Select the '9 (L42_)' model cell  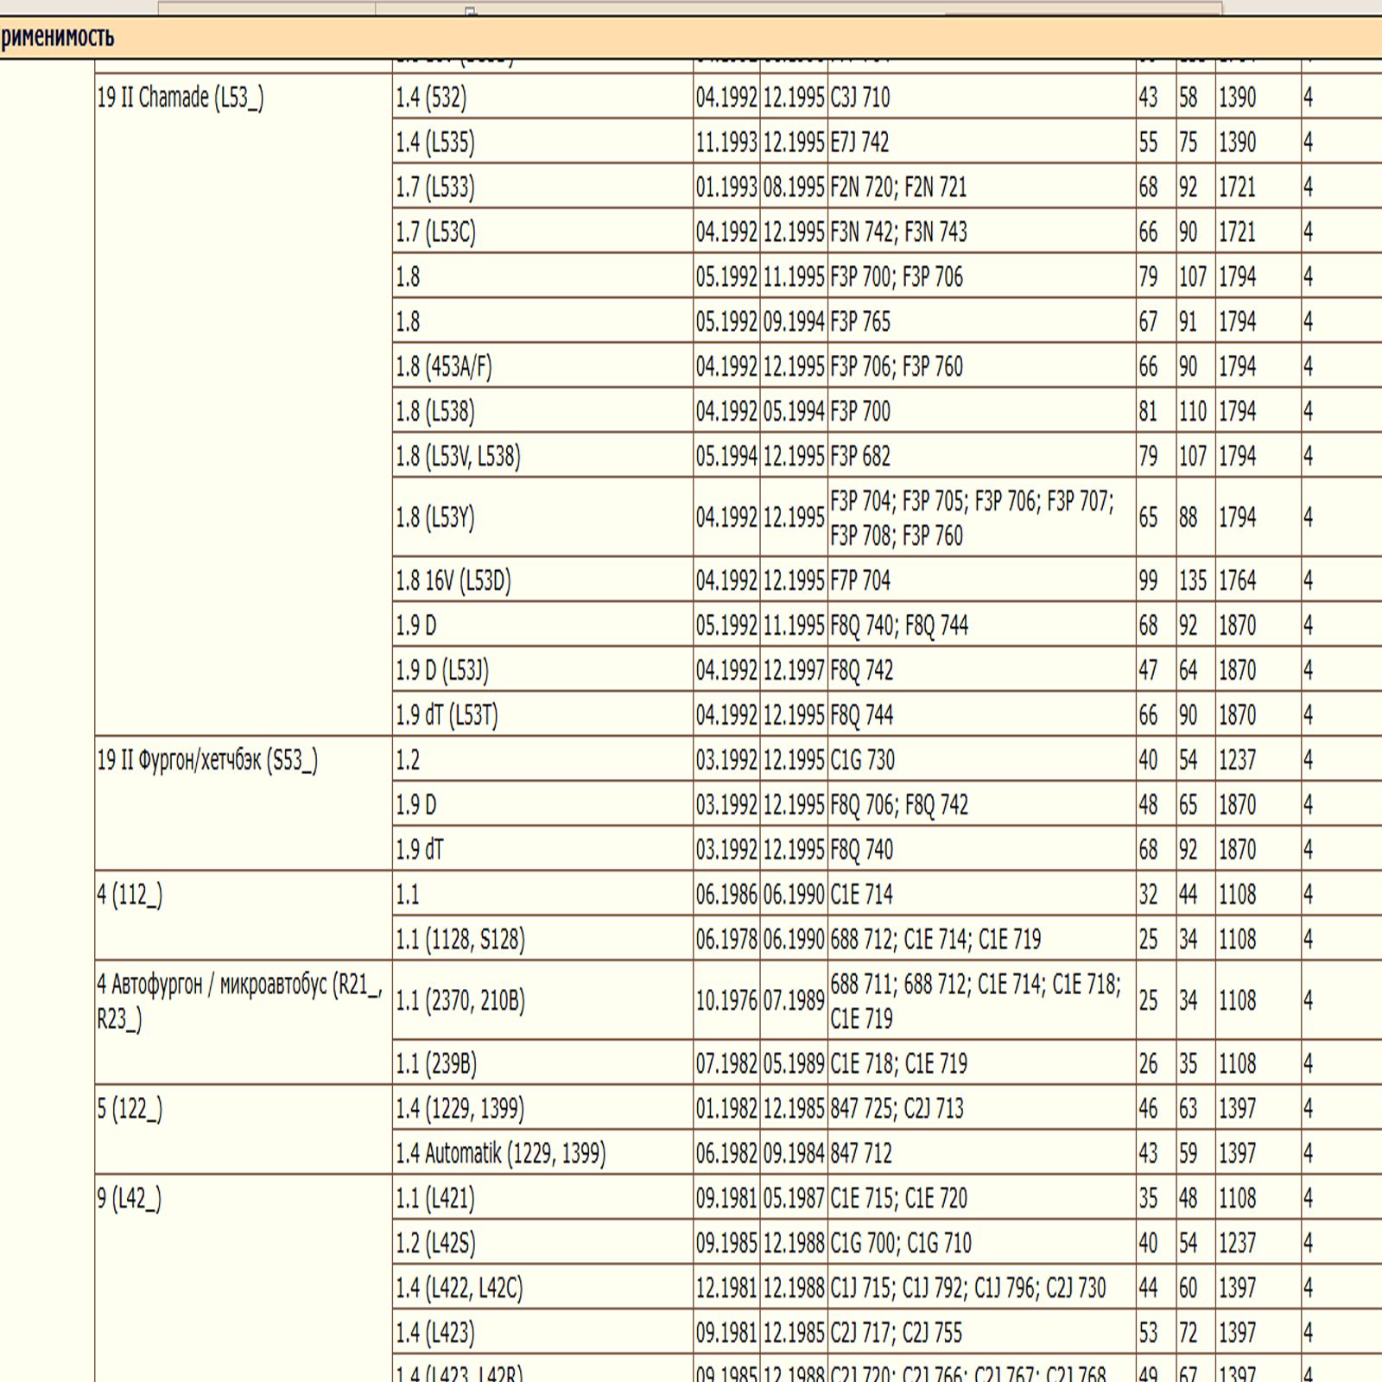pyautogui.click(x=130, y=1199)
